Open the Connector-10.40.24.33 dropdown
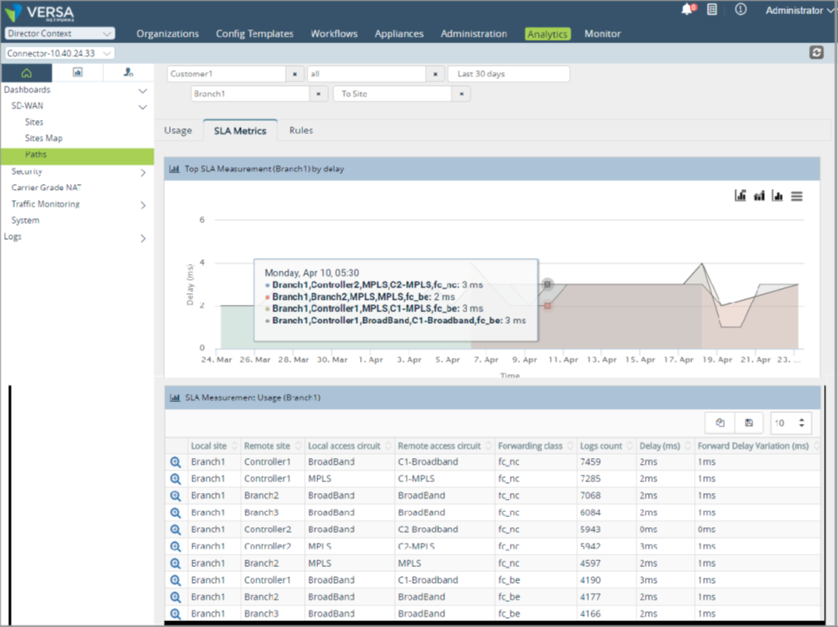 tap(60, 53)
